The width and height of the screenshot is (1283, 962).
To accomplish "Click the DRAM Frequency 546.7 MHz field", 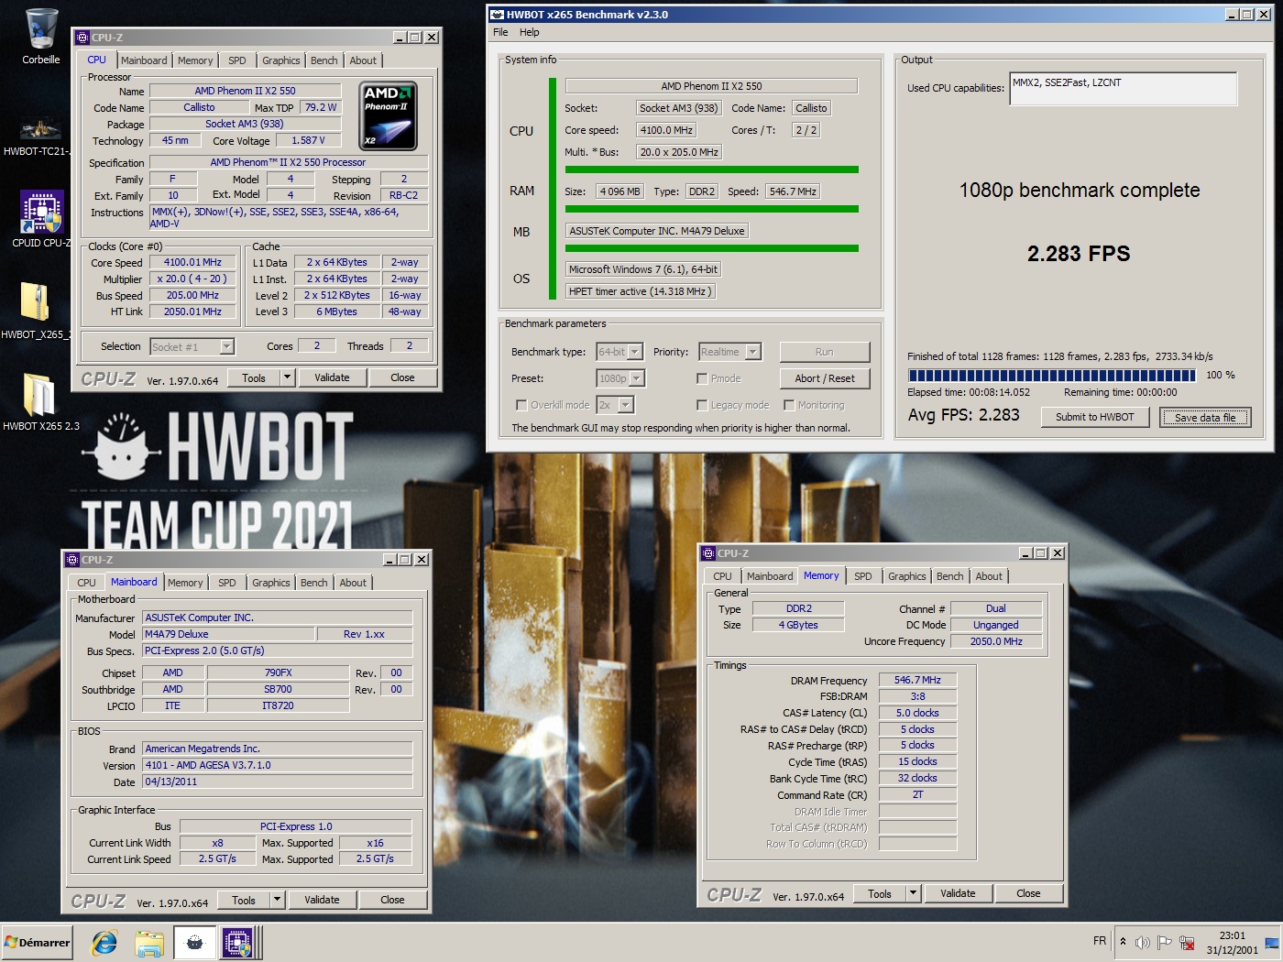I will click(917, 680).
